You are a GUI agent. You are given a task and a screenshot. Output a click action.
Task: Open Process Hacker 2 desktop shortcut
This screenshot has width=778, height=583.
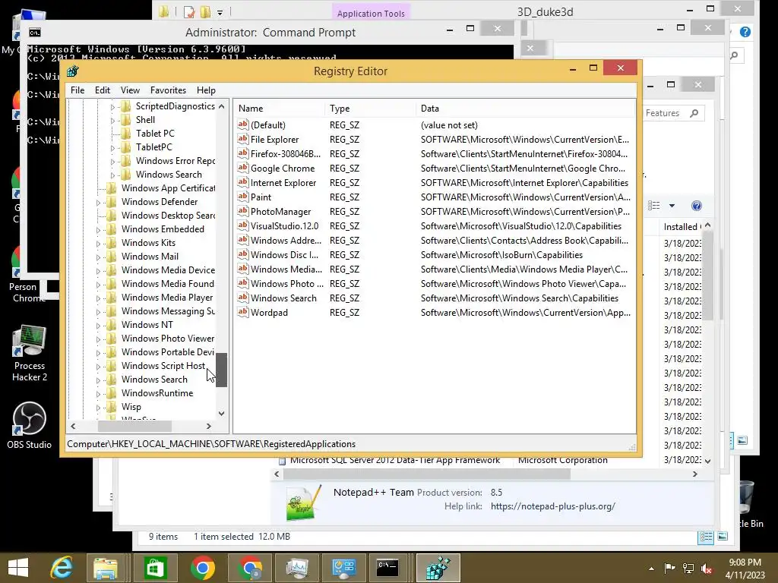(30, 353)
